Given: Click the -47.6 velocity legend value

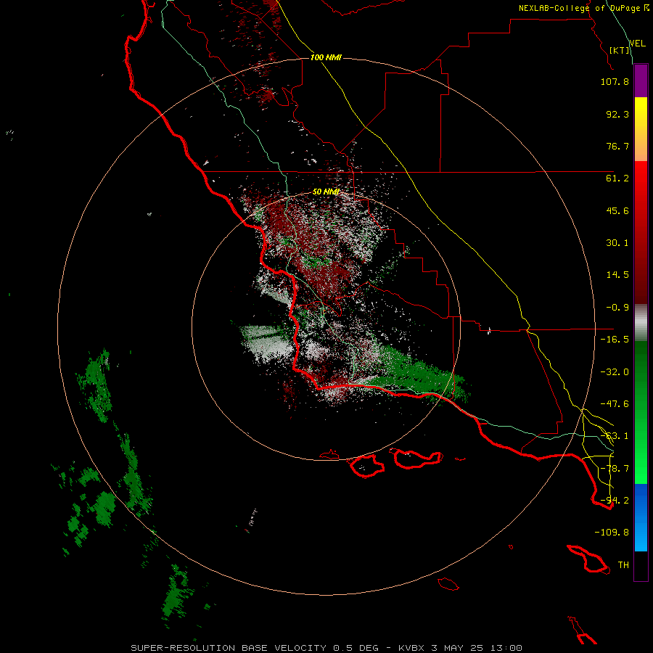Looking at the screenshot, I should pos(615,404).
